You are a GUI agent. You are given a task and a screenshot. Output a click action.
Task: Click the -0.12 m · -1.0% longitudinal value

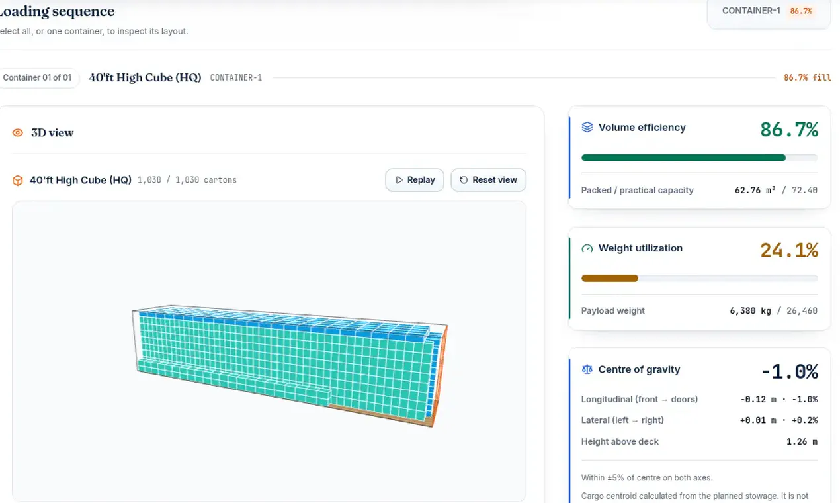tap(778, 399)
